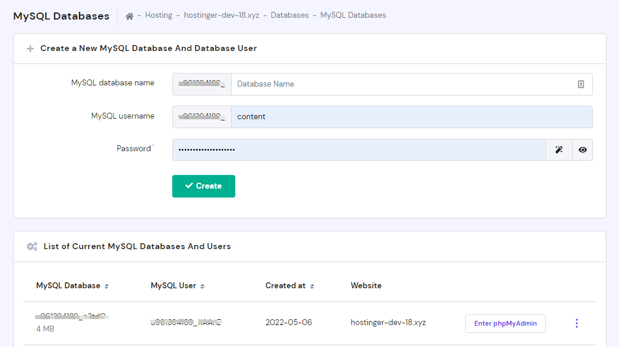Image resolution: width=619 pixels, height=347 pixels.
Task: Click the MySQL username field containing content
Action: coord(410,117)
